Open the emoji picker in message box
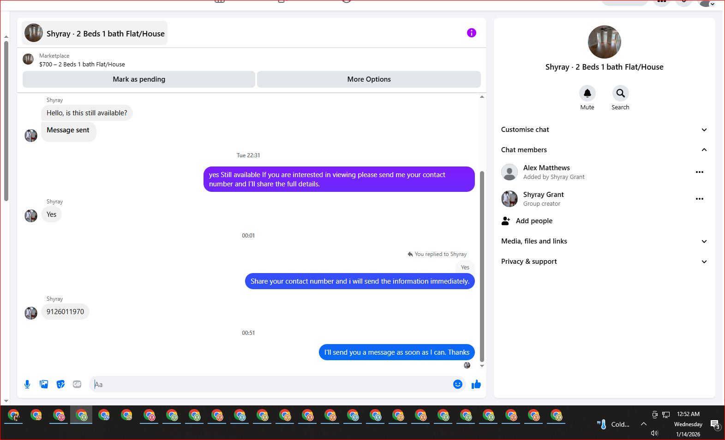The image size is (725, 440). coord(457,384)
